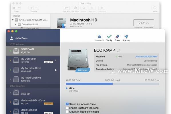
Task: Click Unmount in Disk Utility toolbar
Action: (x=102, y=8)
